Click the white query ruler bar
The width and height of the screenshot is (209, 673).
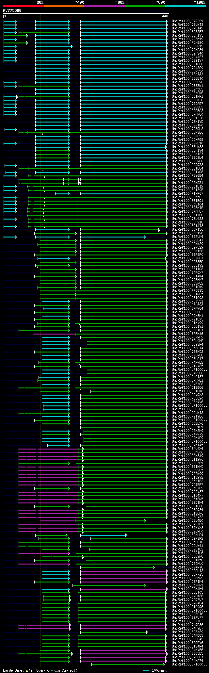tap(86, 13)
